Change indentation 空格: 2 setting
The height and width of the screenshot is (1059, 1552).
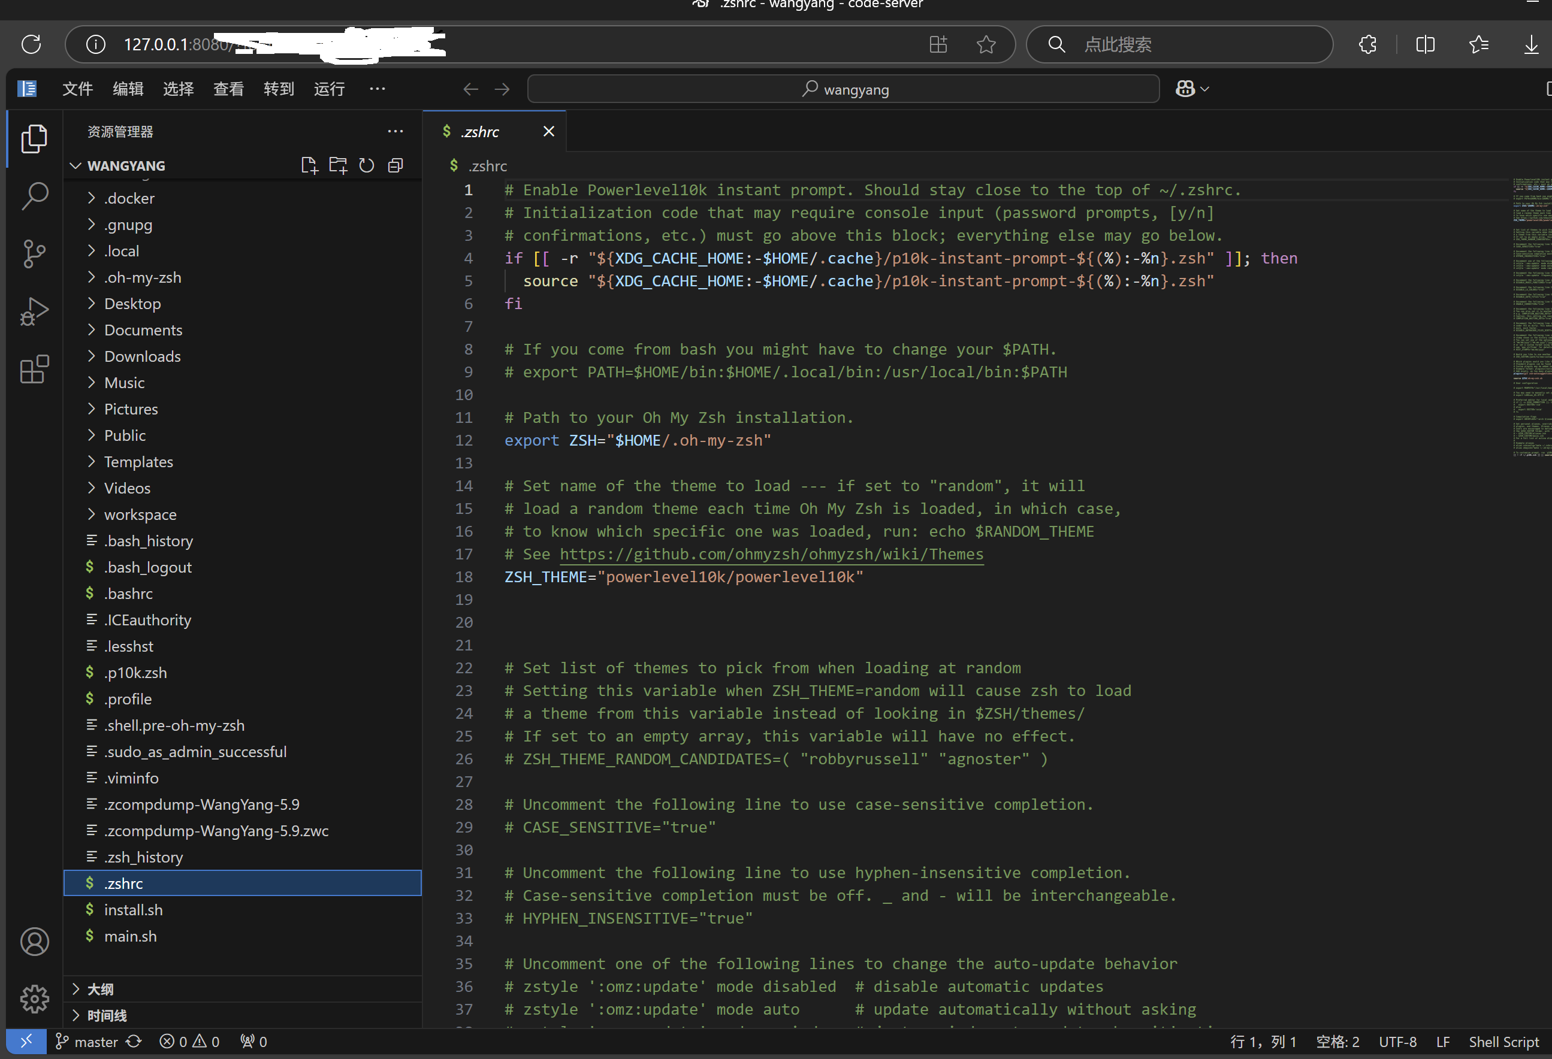(x=1337, y=1042)
